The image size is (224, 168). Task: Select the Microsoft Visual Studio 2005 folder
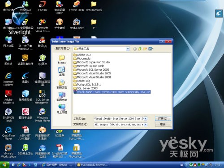click(x=92, y=73)
